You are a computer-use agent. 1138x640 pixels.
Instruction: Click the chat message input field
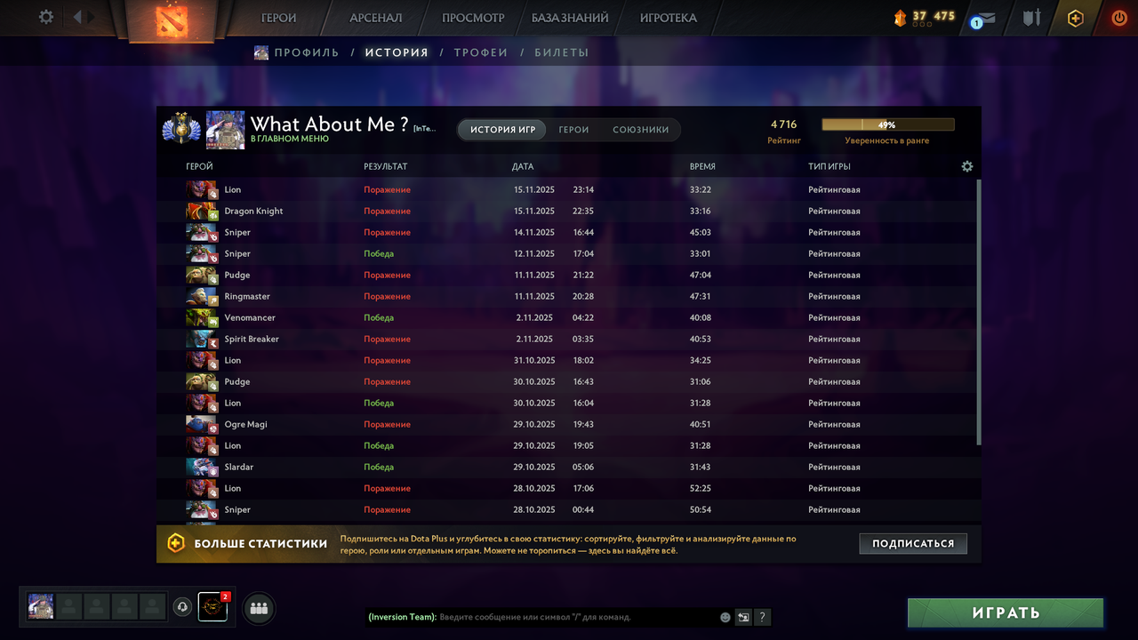578,617
